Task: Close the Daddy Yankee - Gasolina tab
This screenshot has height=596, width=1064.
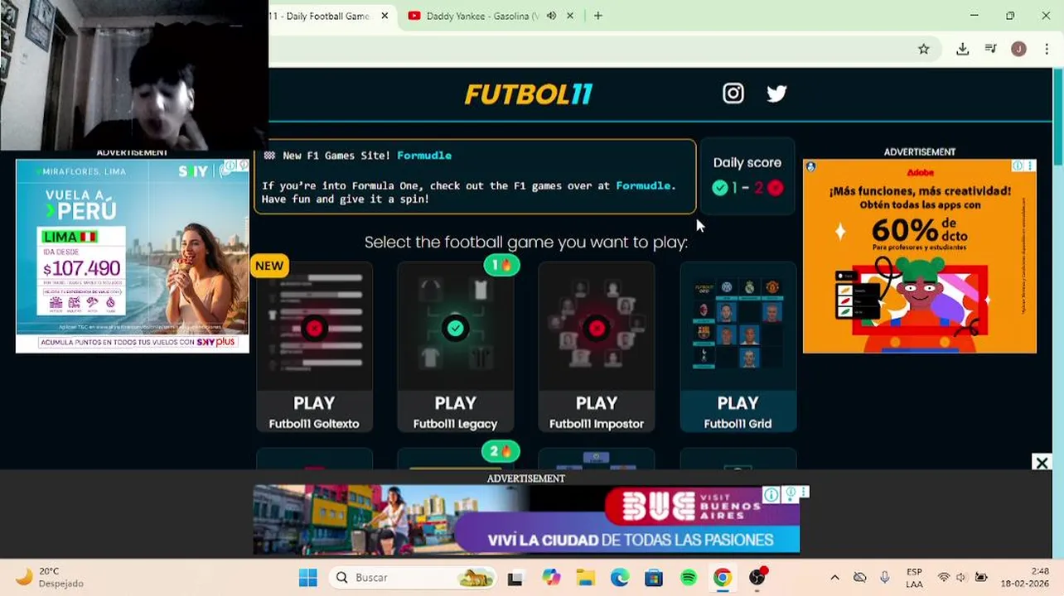Action: click(x=569, y=16)
